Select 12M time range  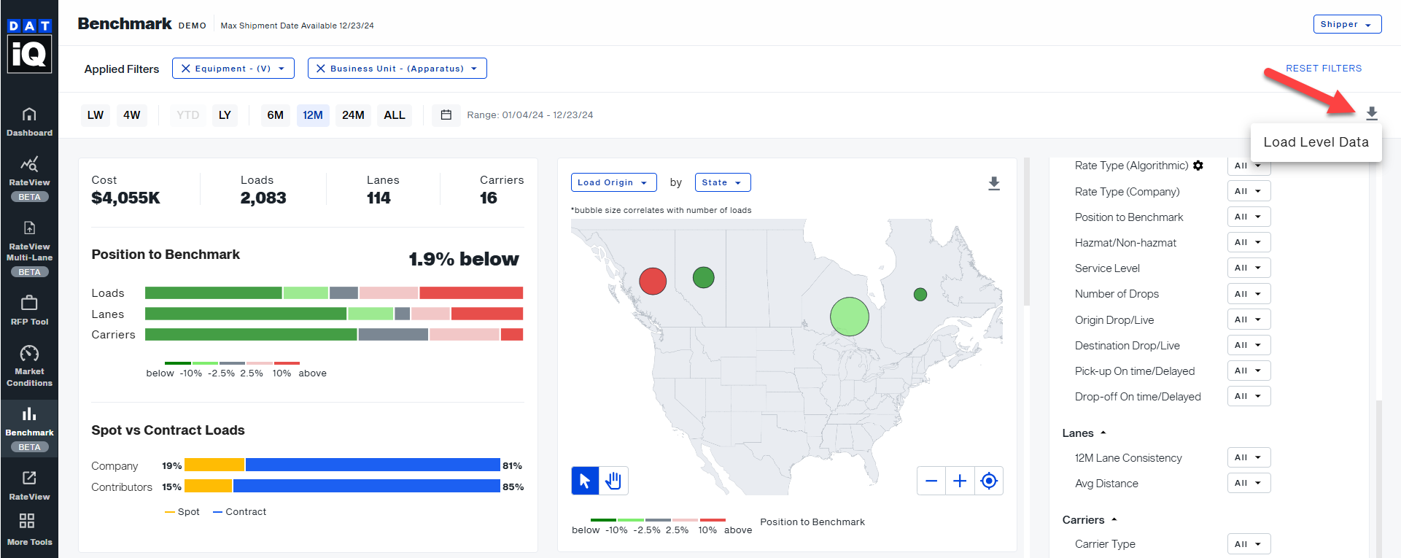(313, 115)
